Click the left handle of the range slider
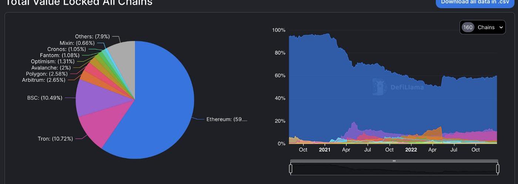Image resolution: width=518 pixels, height=184 pixels. click(291, 169)
